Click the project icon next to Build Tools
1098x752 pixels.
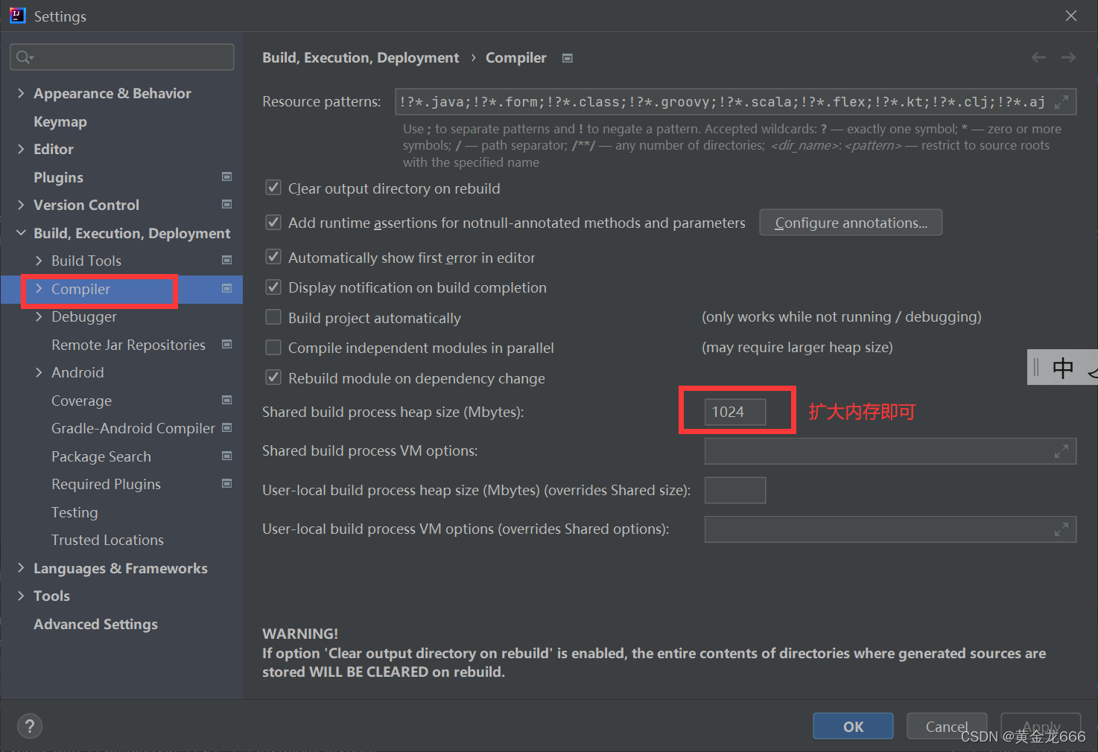[x=227, y=260]
